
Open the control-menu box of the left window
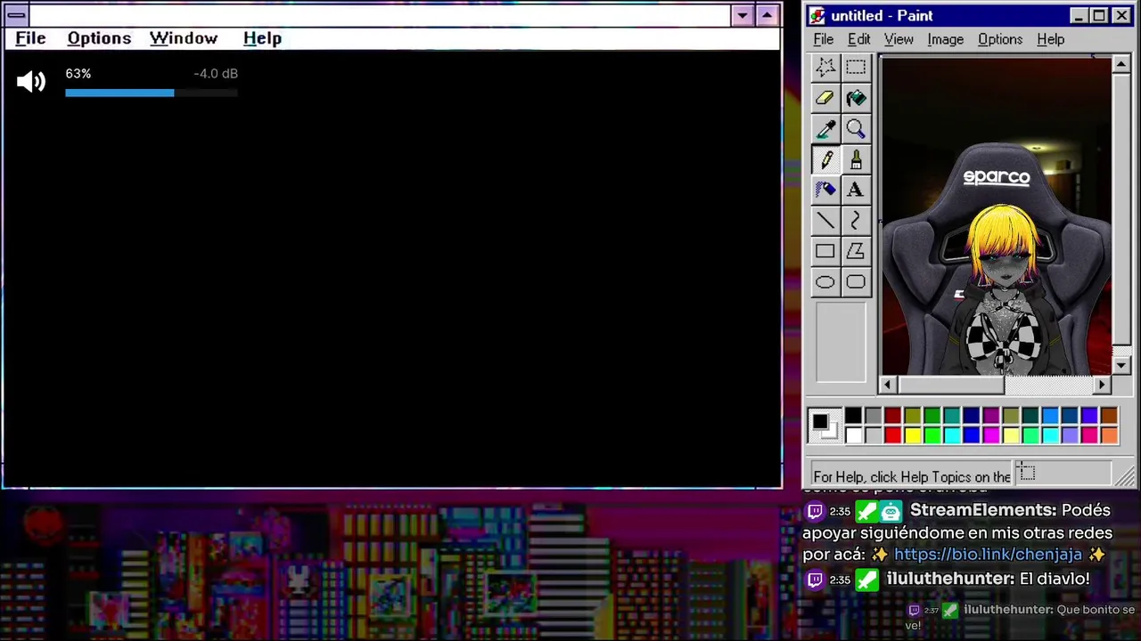point(16,15)
